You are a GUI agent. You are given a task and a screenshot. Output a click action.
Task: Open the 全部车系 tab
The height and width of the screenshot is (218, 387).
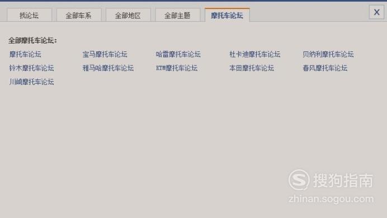tap(79, 15)
